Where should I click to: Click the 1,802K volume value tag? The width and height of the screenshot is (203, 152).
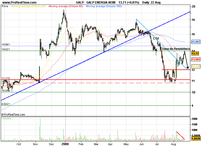click(x=196, y=139)
